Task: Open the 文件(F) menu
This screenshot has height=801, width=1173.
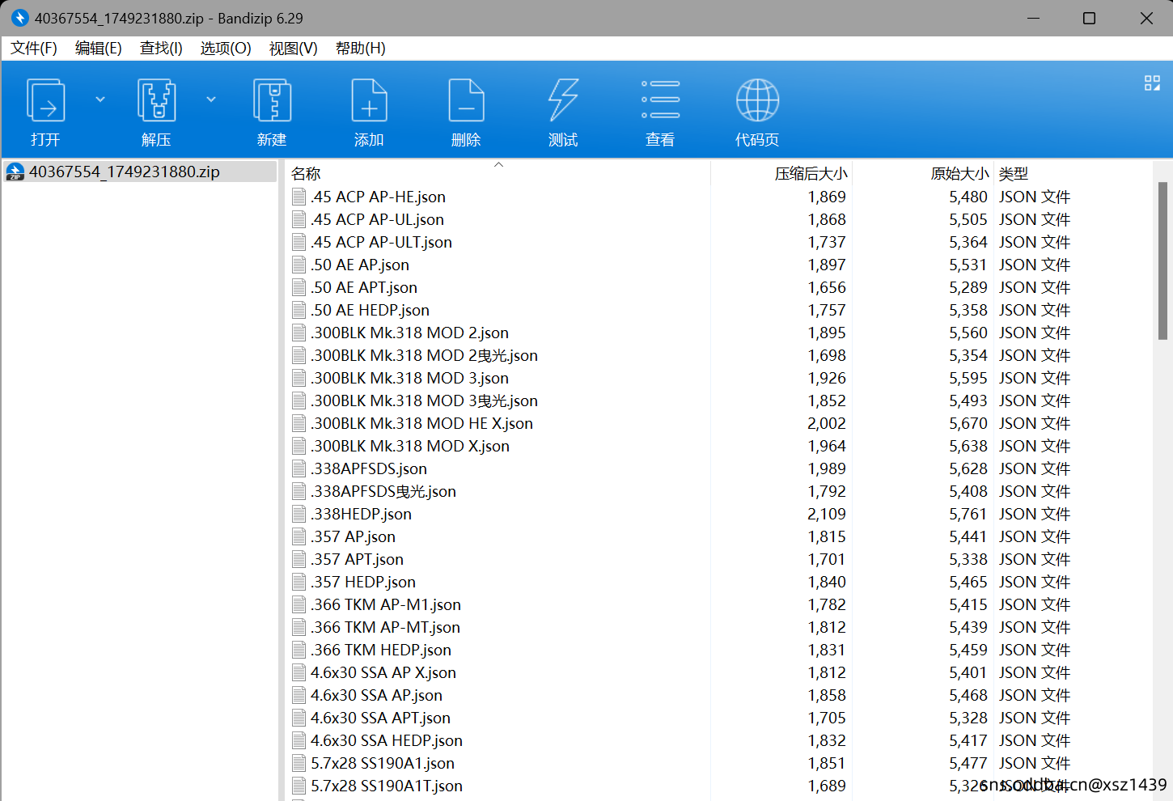Action: tap(34, 49)
